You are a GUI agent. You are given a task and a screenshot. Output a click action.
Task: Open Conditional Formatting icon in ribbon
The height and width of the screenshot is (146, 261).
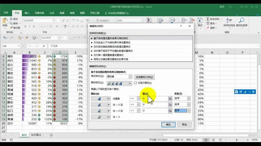[x=149, y=20]
